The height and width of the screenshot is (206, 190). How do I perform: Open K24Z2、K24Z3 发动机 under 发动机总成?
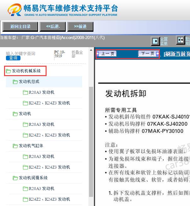point(49,103)
